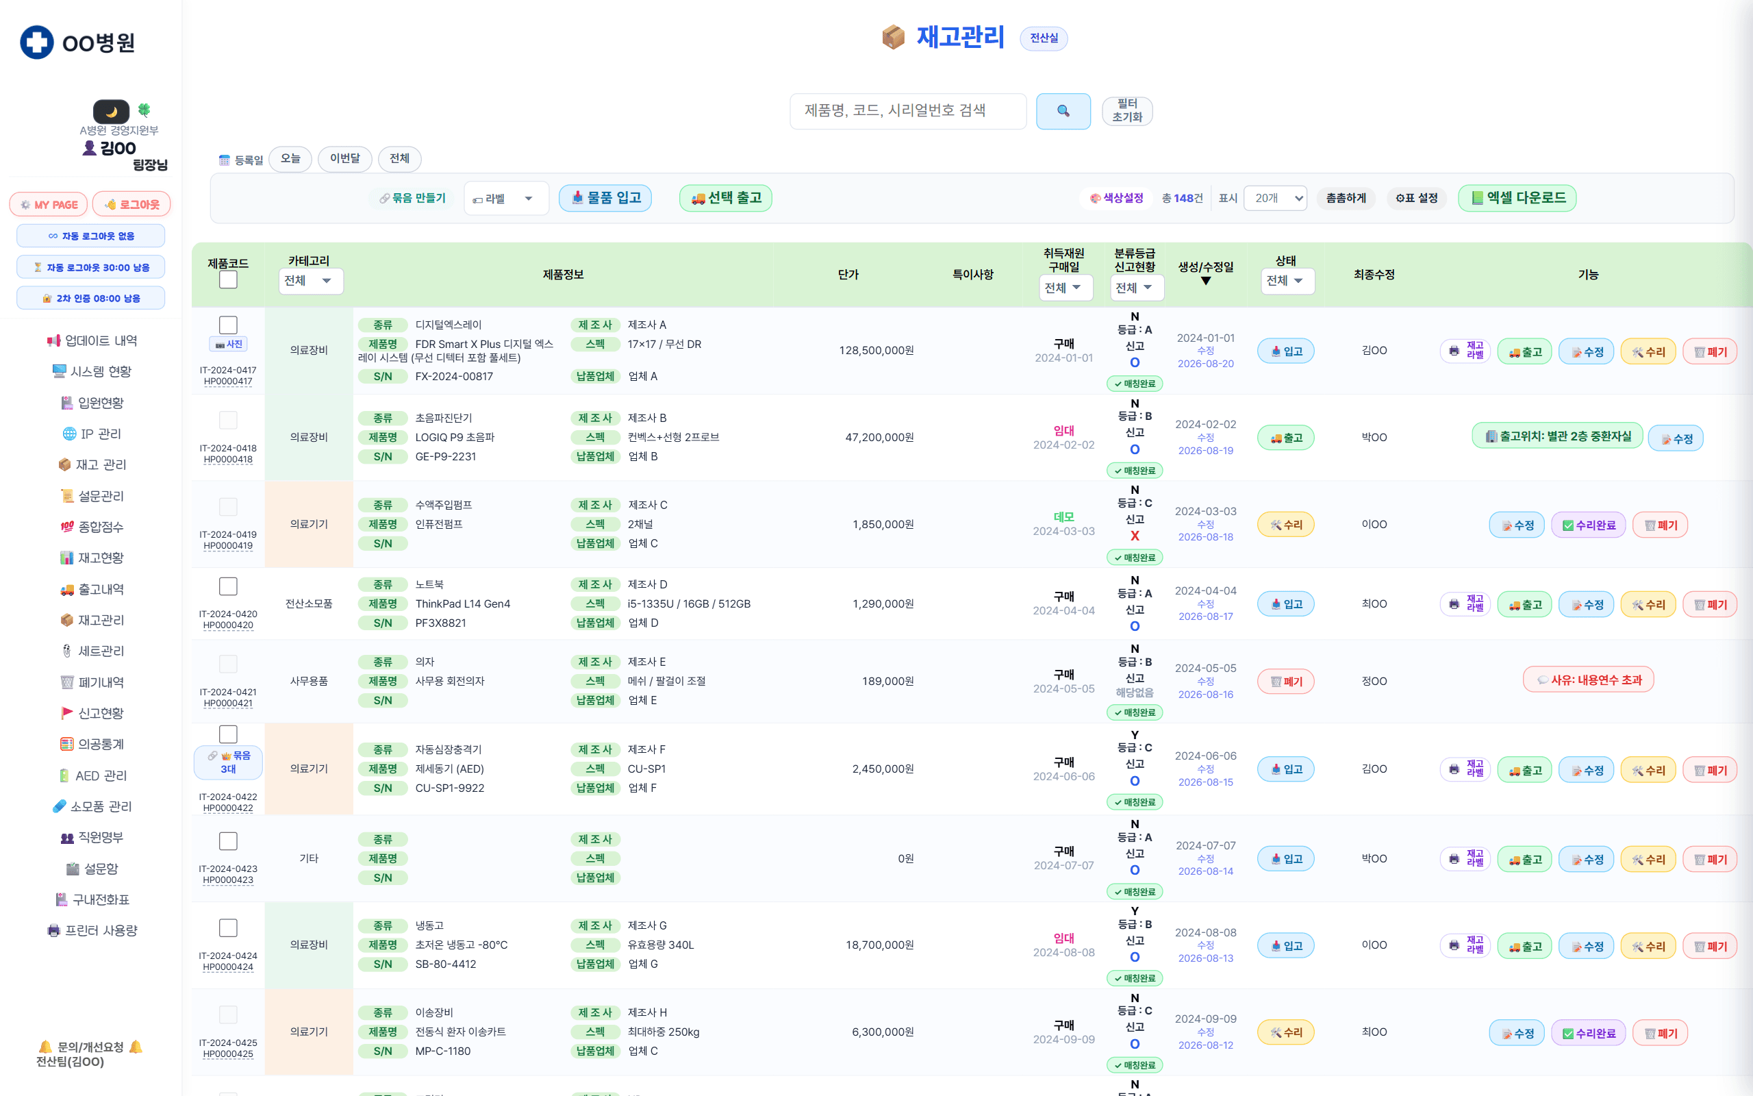Check the IT-2024-0423 row checkbox
Viewport: 1753px width, 1096px height.
pos(228,841)
